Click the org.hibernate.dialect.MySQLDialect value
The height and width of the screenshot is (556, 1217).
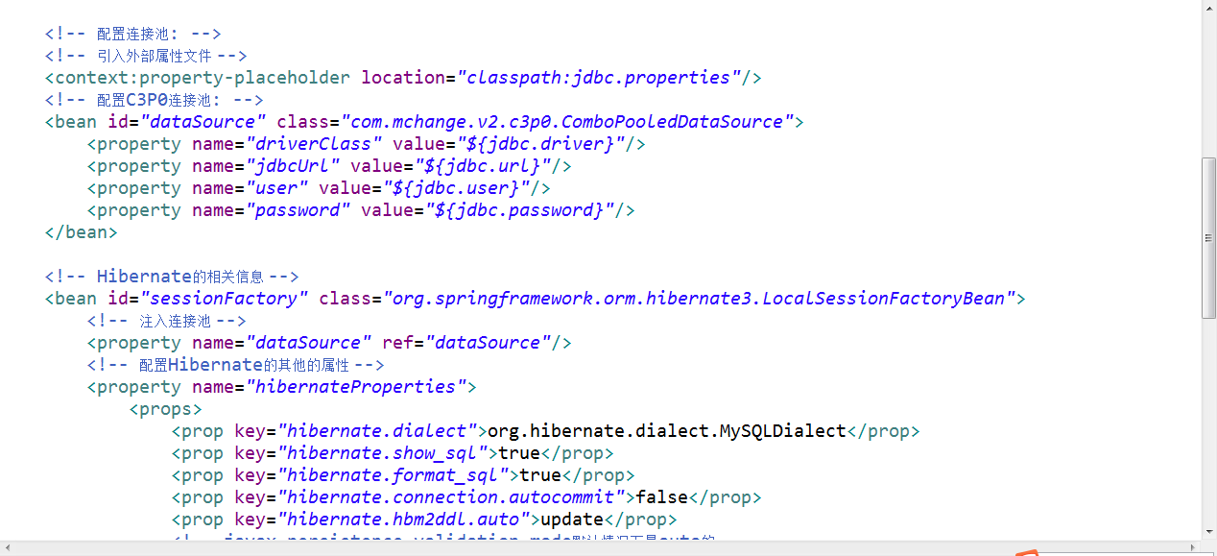pos(667,431)
